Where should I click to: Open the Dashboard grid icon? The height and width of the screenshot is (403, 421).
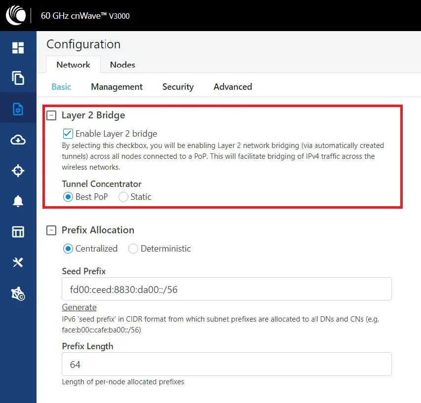[x=18, y=48]
